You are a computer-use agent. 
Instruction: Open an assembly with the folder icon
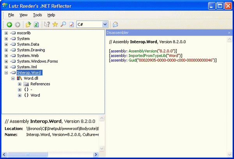pos(28,25)
